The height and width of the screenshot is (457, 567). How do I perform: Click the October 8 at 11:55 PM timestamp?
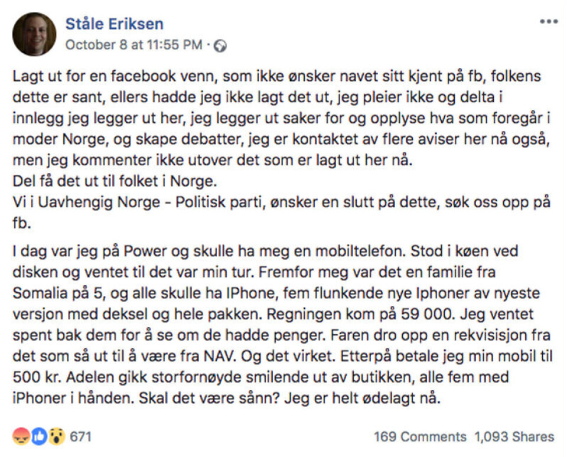coord(133,45)
